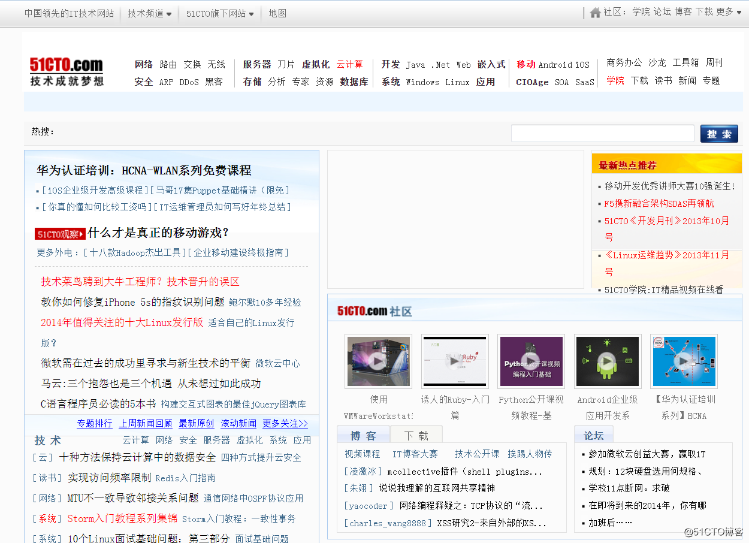Viewport: 749px width, 543px height.
Task: Open 51CTO.com 社区 header logo
Action: coord(374,311)
